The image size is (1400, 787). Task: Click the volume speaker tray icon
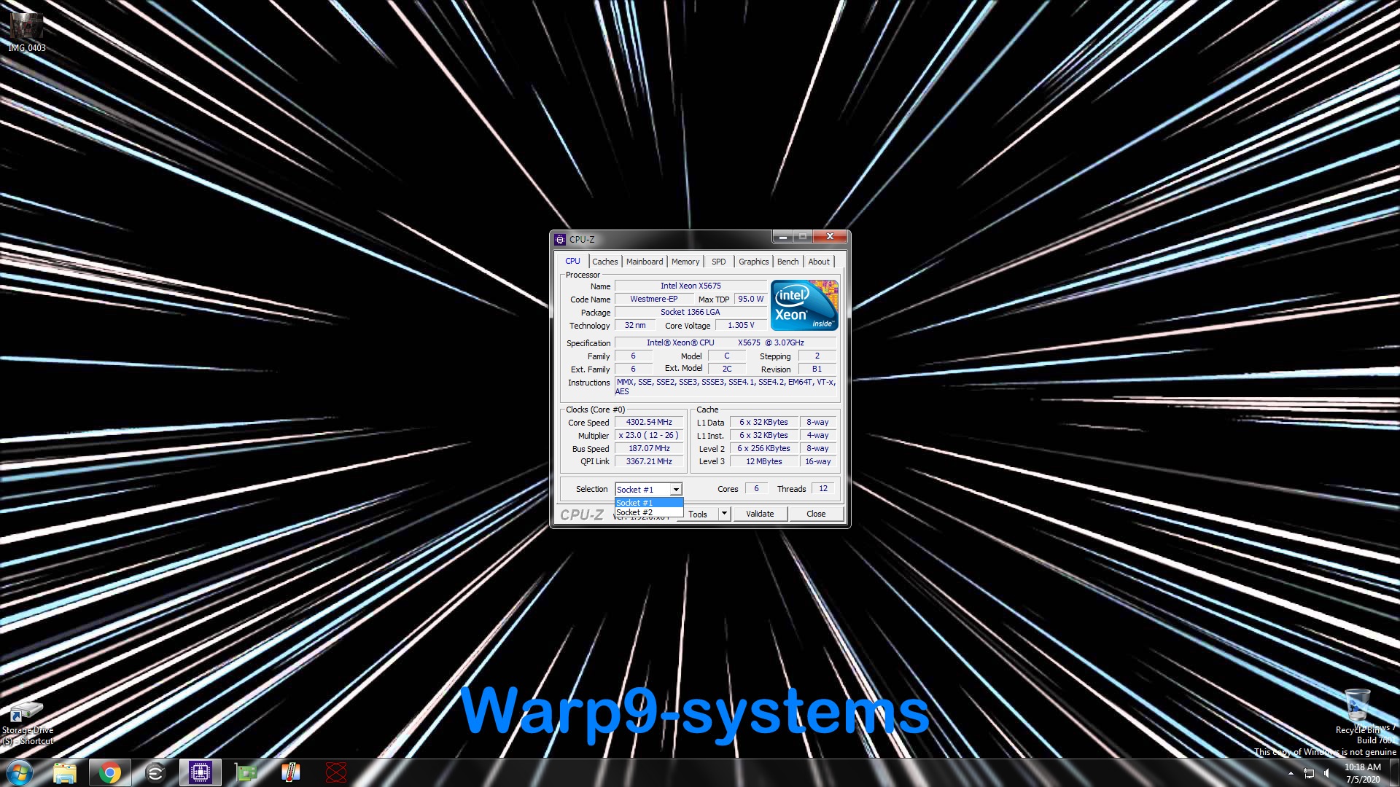1327,773
